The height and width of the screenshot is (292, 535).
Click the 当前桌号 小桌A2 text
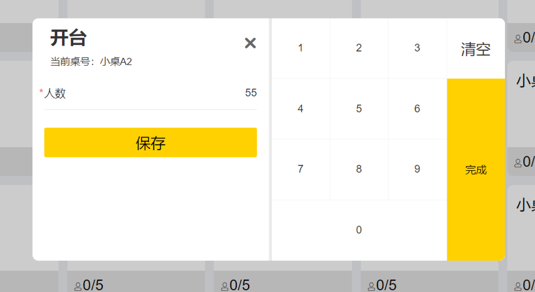pos(91,62)
